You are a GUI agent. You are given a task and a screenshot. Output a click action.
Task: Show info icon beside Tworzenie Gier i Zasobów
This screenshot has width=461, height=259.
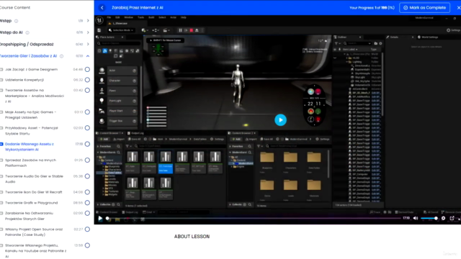pos(61,56)
